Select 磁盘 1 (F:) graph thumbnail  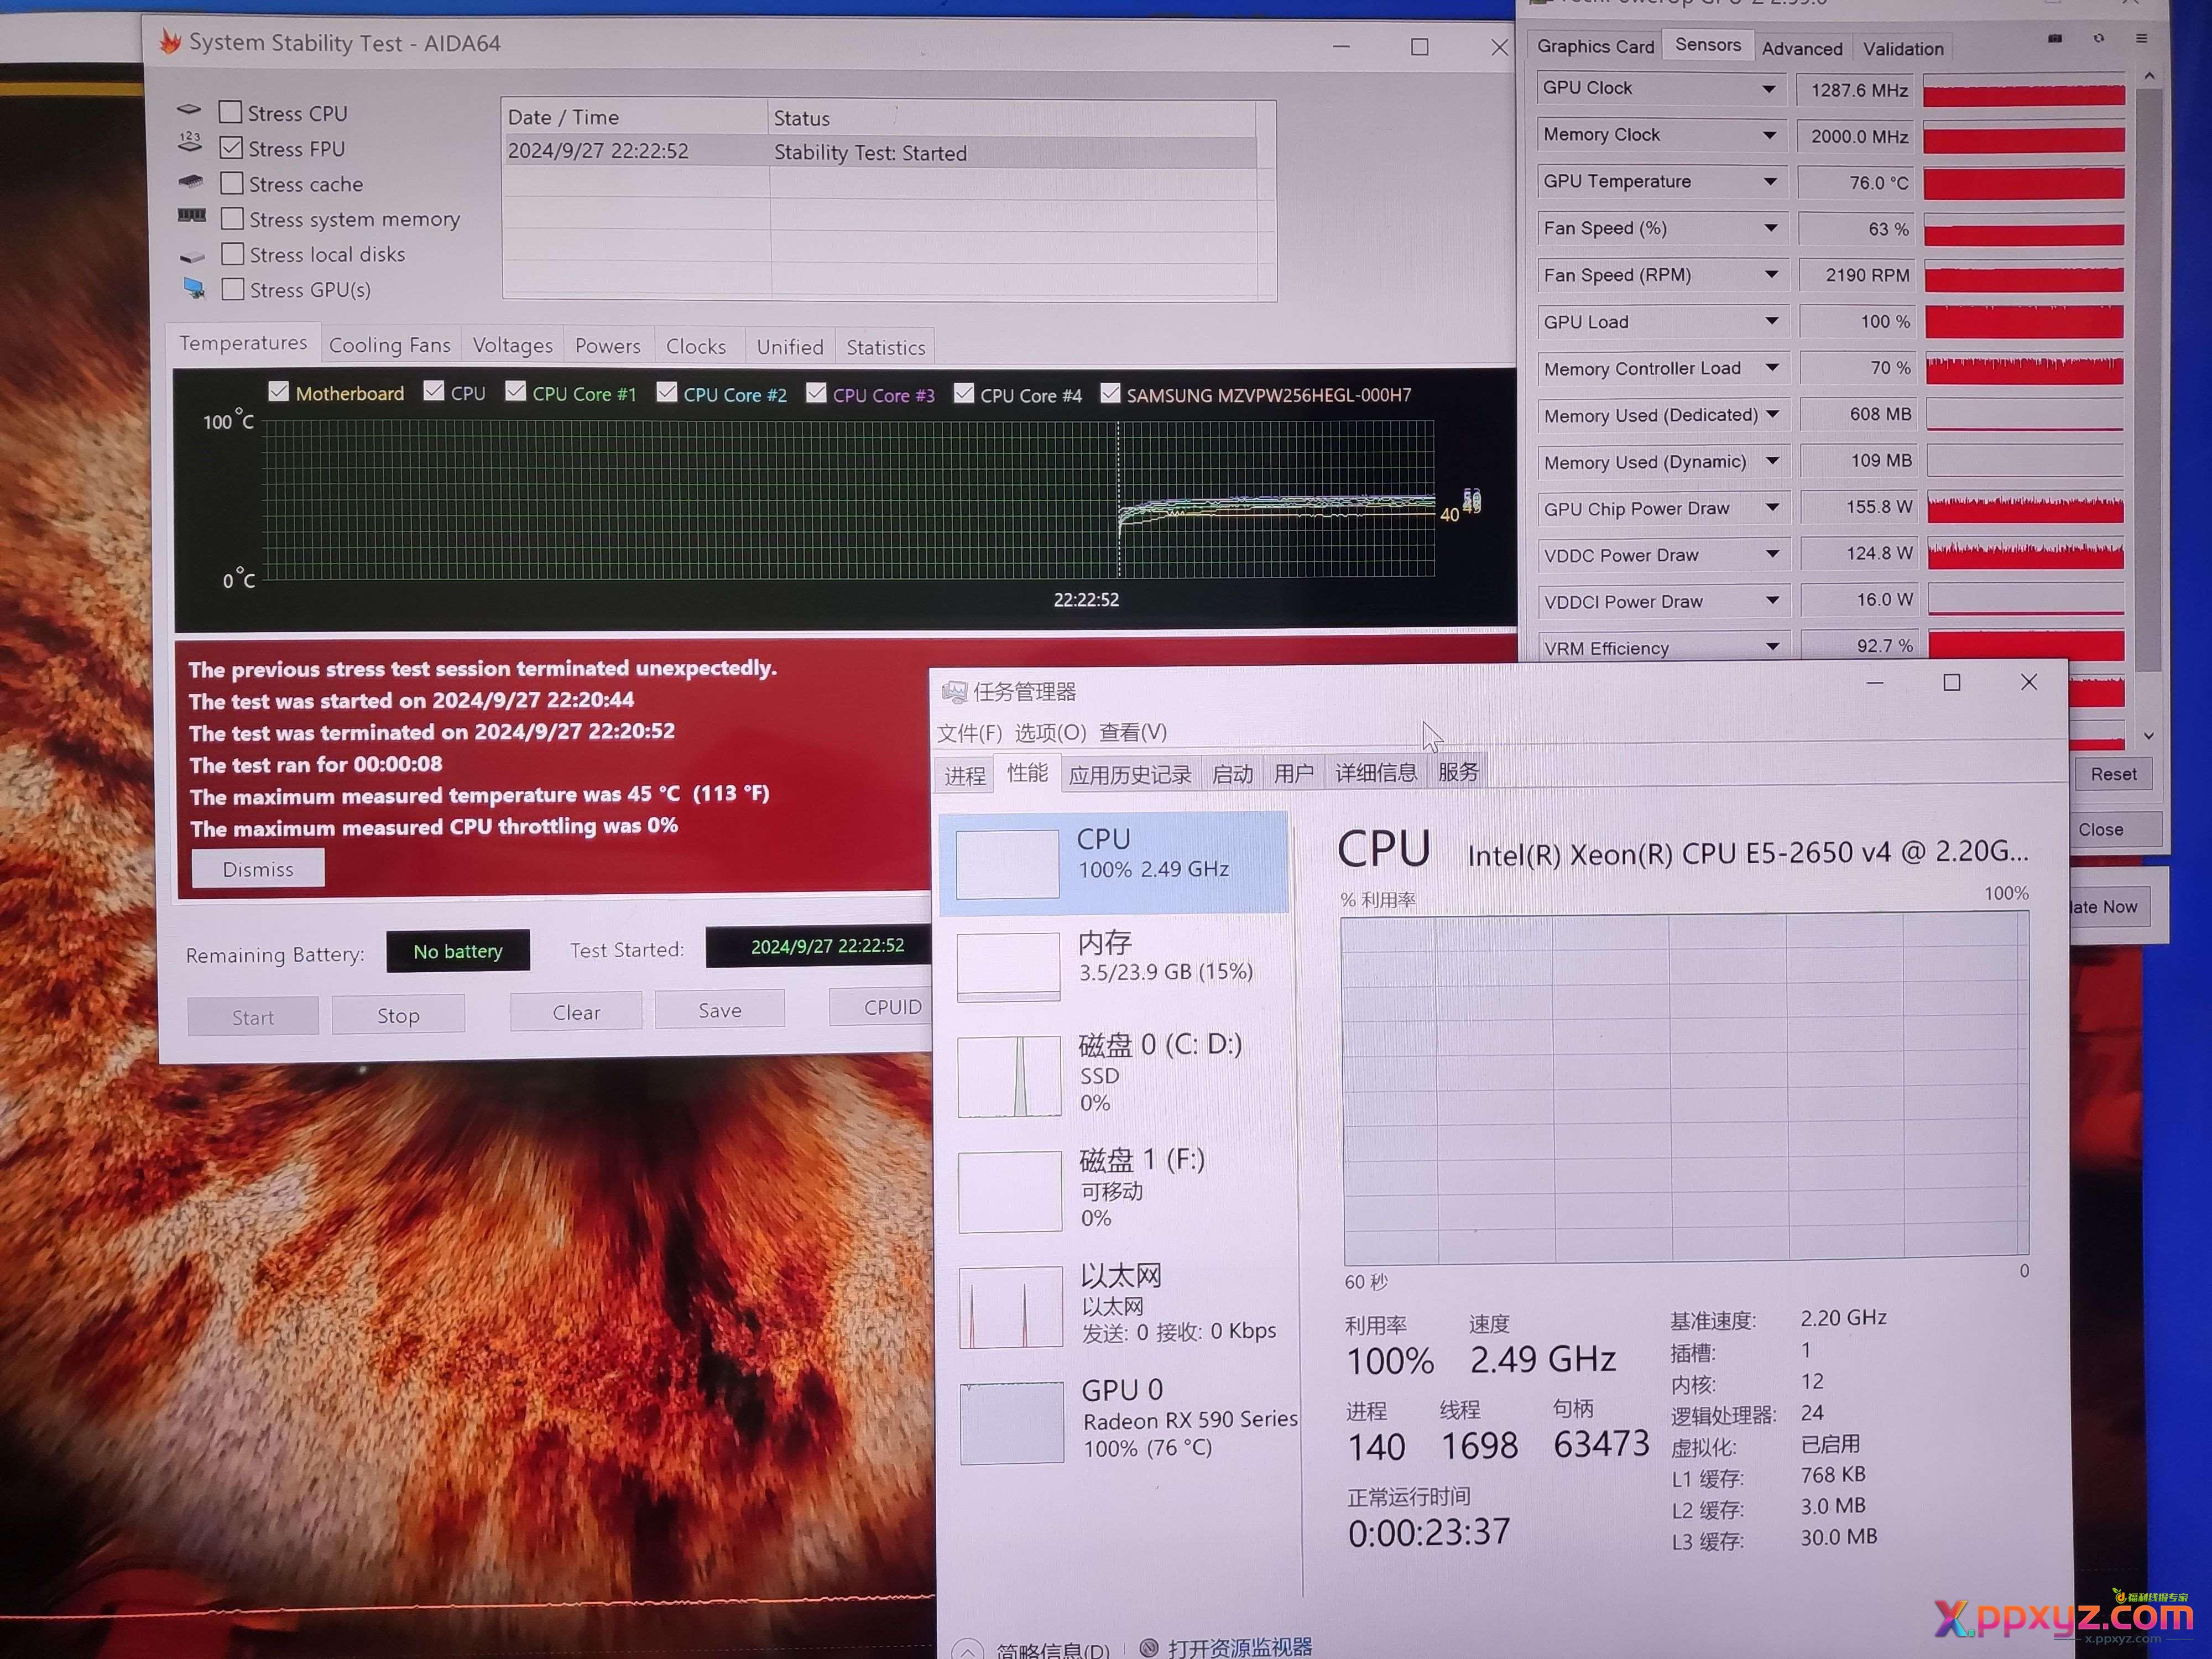[1010, 1191]
